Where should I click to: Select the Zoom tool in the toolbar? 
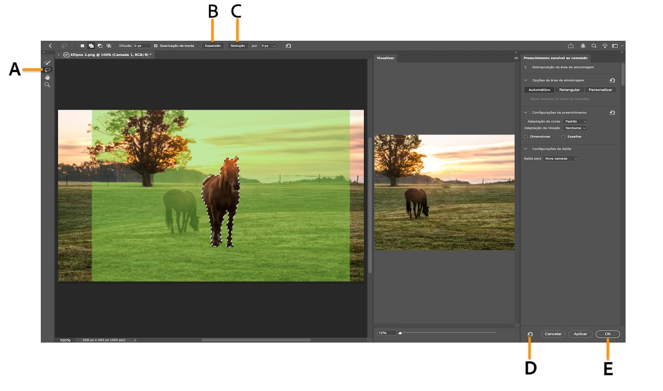(48, 84)
